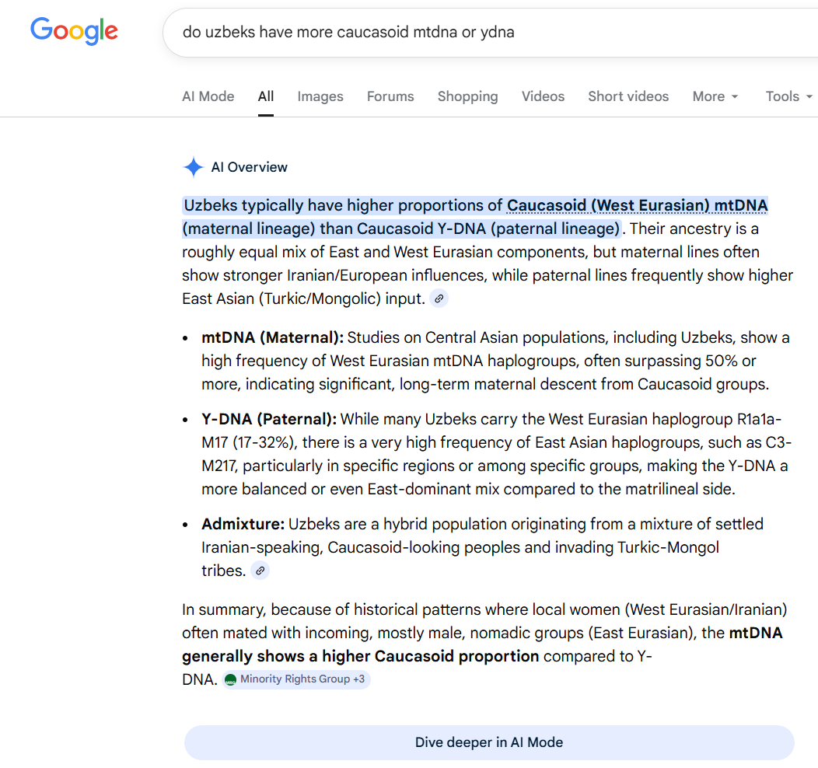Viewport: 818px width, 768px height.
Task: Click the 'Admixture:' bold label
Action: (x=243, y=524)
